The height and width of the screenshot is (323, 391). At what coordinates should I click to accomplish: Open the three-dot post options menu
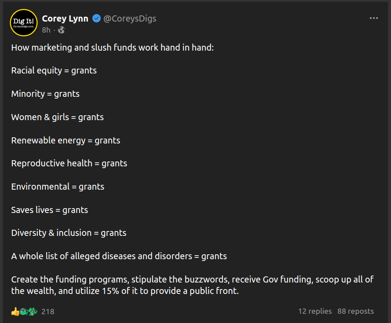click(x=374, y=18)
